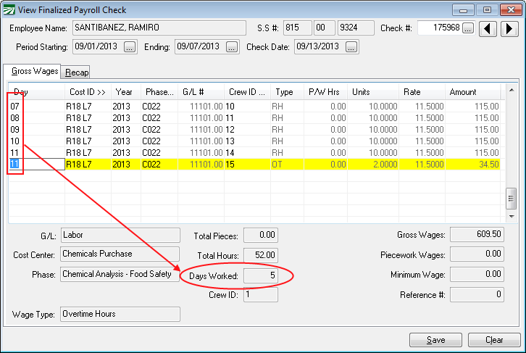This screenshot has width=526, height=353.
Task: Click the previous check arrow button
Action: (x=490, y=28)
